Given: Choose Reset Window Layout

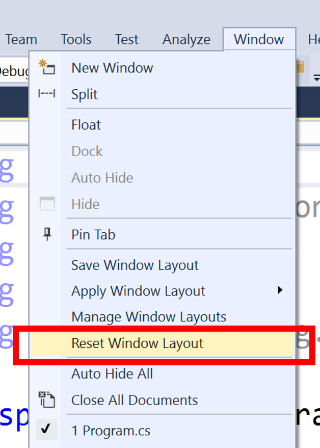Looking at the screenshot, I should click(x=137, y=343).
